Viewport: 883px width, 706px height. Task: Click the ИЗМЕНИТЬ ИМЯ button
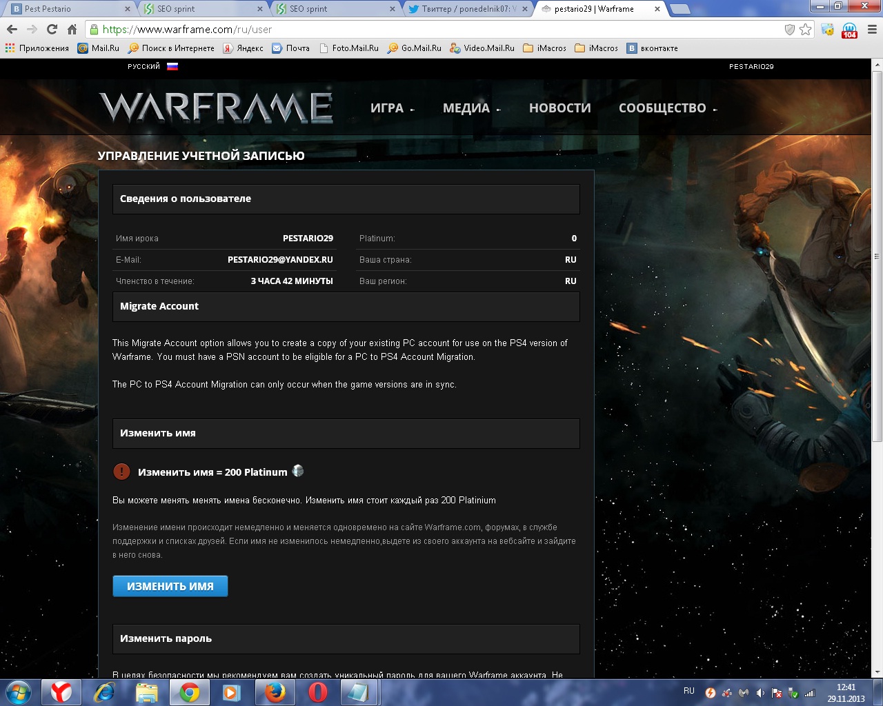[170, 586]
